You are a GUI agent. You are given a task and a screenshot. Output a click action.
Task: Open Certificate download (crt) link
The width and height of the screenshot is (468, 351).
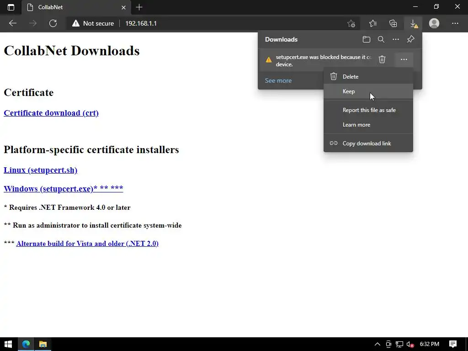click(x=51, y=113)
